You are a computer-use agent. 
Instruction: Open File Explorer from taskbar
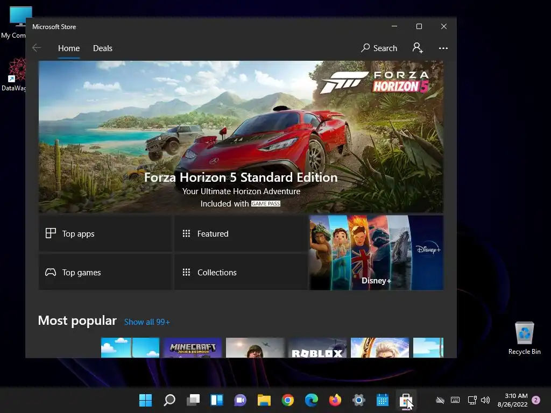click(x=264, y=400)
